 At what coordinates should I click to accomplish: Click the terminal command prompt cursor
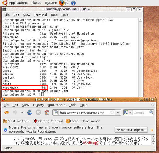43,94
